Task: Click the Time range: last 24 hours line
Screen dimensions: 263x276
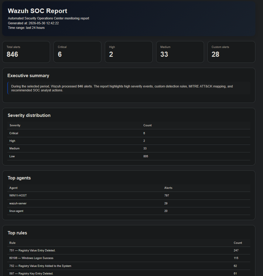Action: click(26, 28)
